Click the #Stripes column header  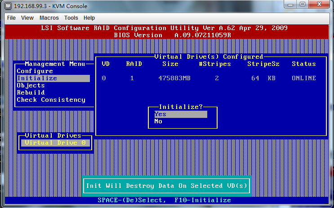tap(215, 64)
